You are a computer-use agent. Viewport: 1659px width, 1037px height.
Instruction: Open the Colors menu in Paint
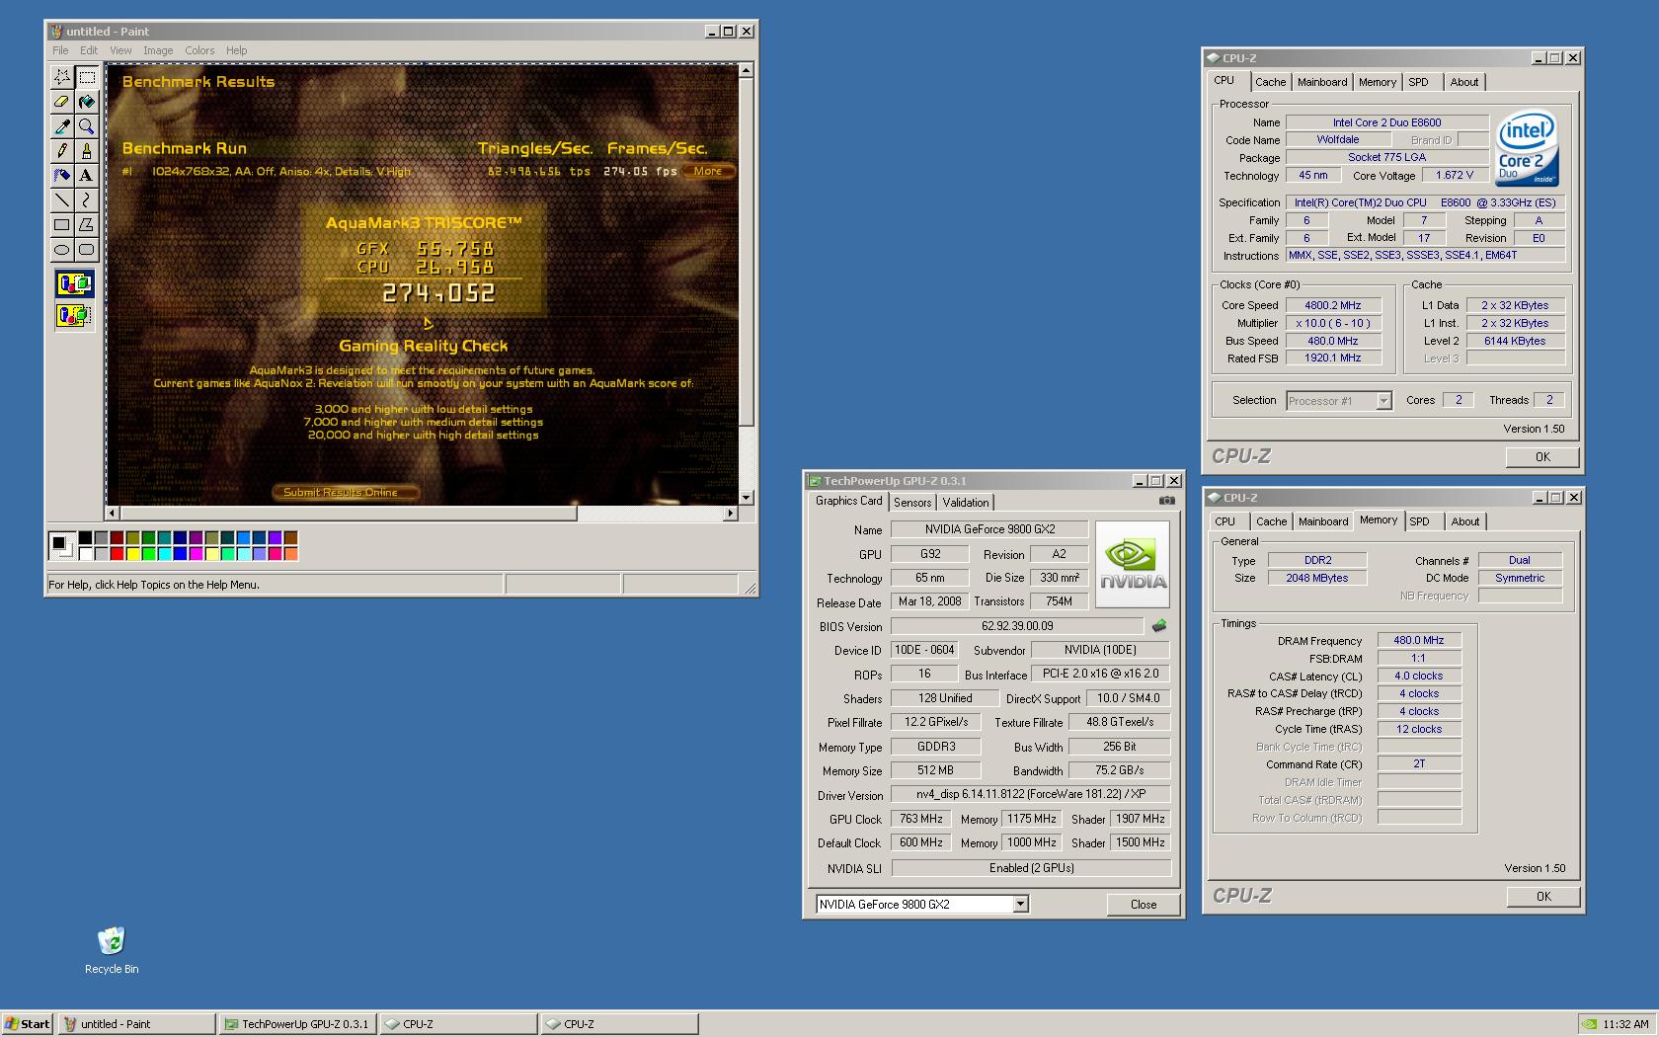tap(199, 50)
